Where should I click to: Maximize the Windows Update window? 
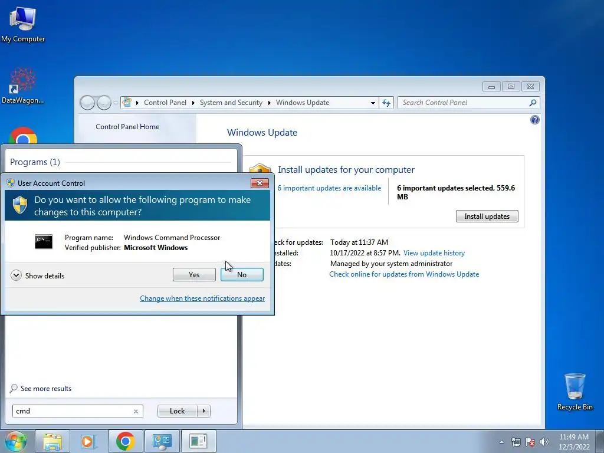coord(511,87)
